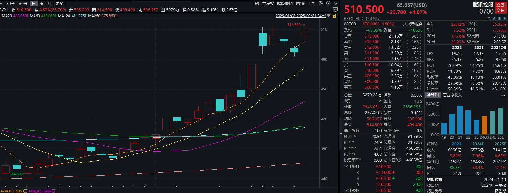Click the 买五 508.500 bid price
The height and width of the screenshot is (193, 508).
pyautogui.click(x=372, y=87)
